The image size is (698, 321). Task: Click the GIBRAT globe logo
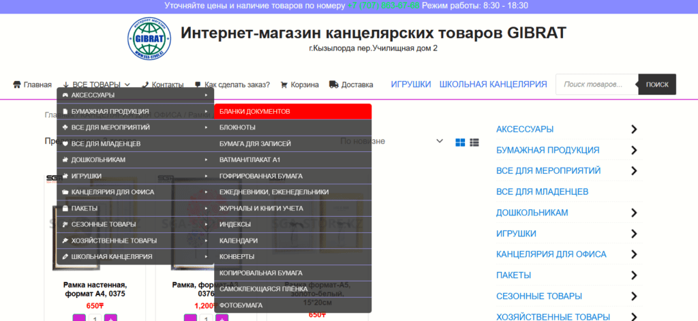149,38
